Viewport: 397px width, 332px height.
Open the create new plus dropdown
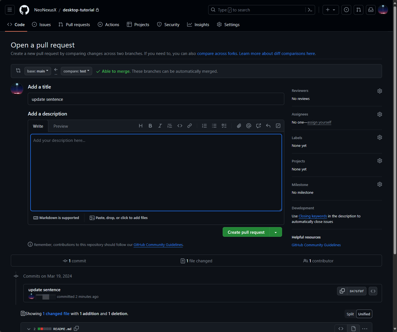click(330, 10)
